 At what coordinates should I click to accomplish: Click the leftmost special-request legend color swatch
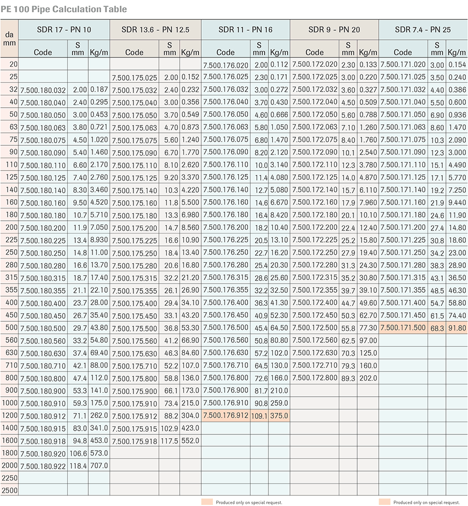[207, 502]
